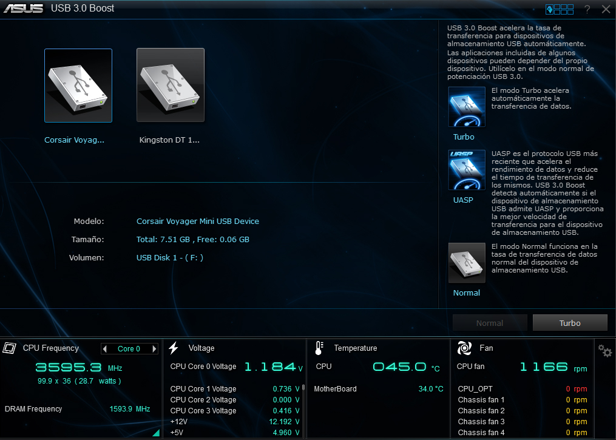This screenshot has height=440, width=616.
Task: Click the ASUS logo
Action: pos(23,8)
